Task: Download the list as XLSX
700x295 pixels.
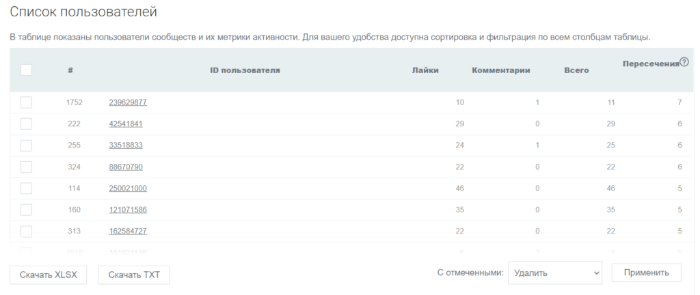Action: [49, 275]
